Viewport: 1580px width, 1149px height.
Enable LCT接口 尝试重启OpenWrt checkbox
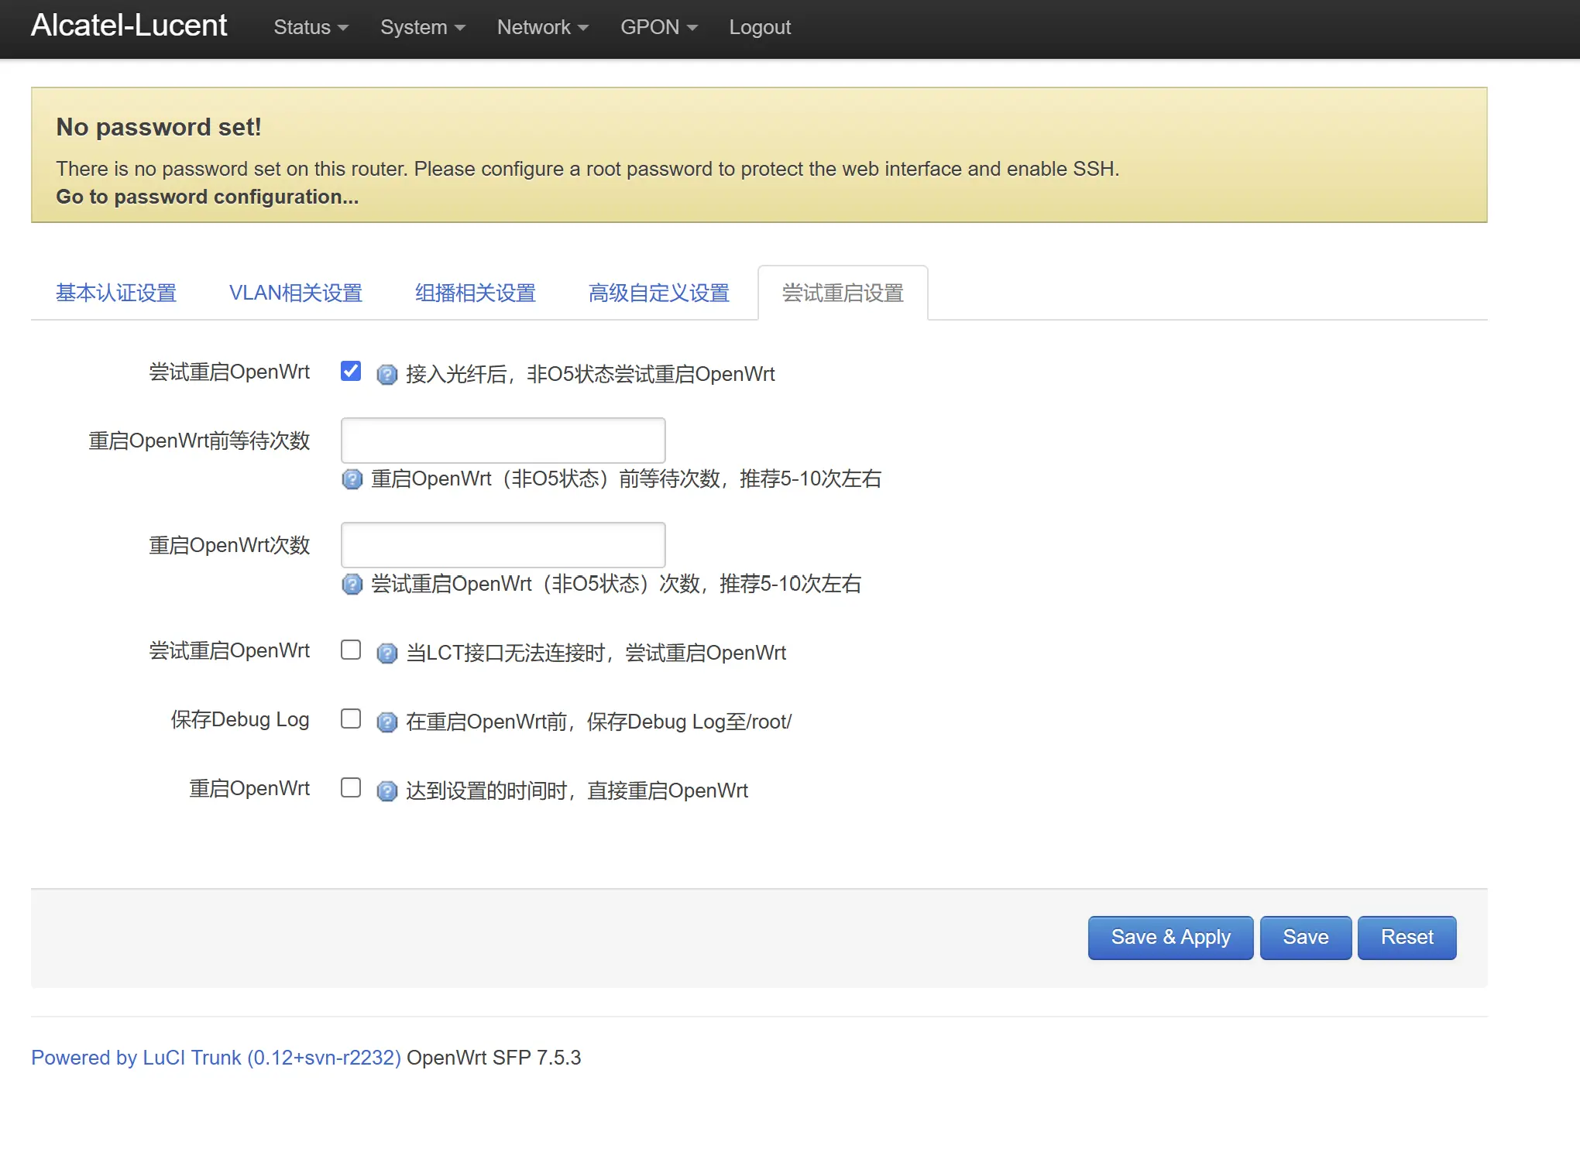click(x=351, y=650)
